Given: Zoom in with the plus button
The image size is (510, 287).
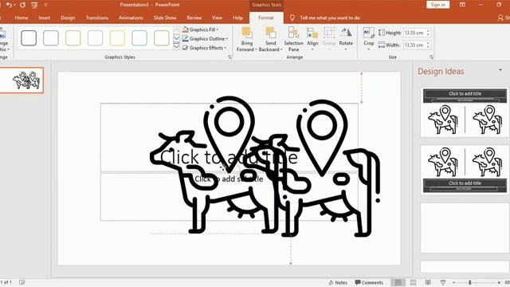Looking at the screenshot, I should click(x=499, y=282).
